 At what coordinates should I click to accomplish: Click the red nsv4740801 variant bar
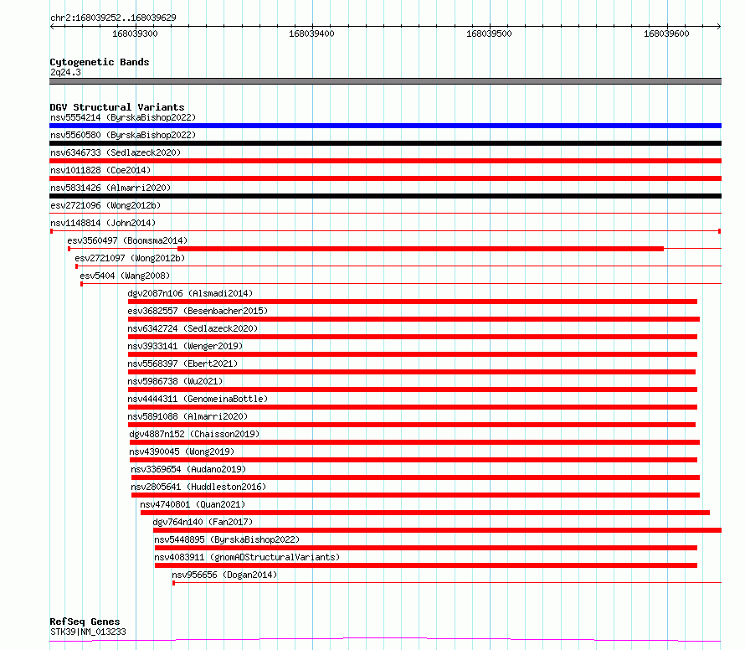click(425, 513)
